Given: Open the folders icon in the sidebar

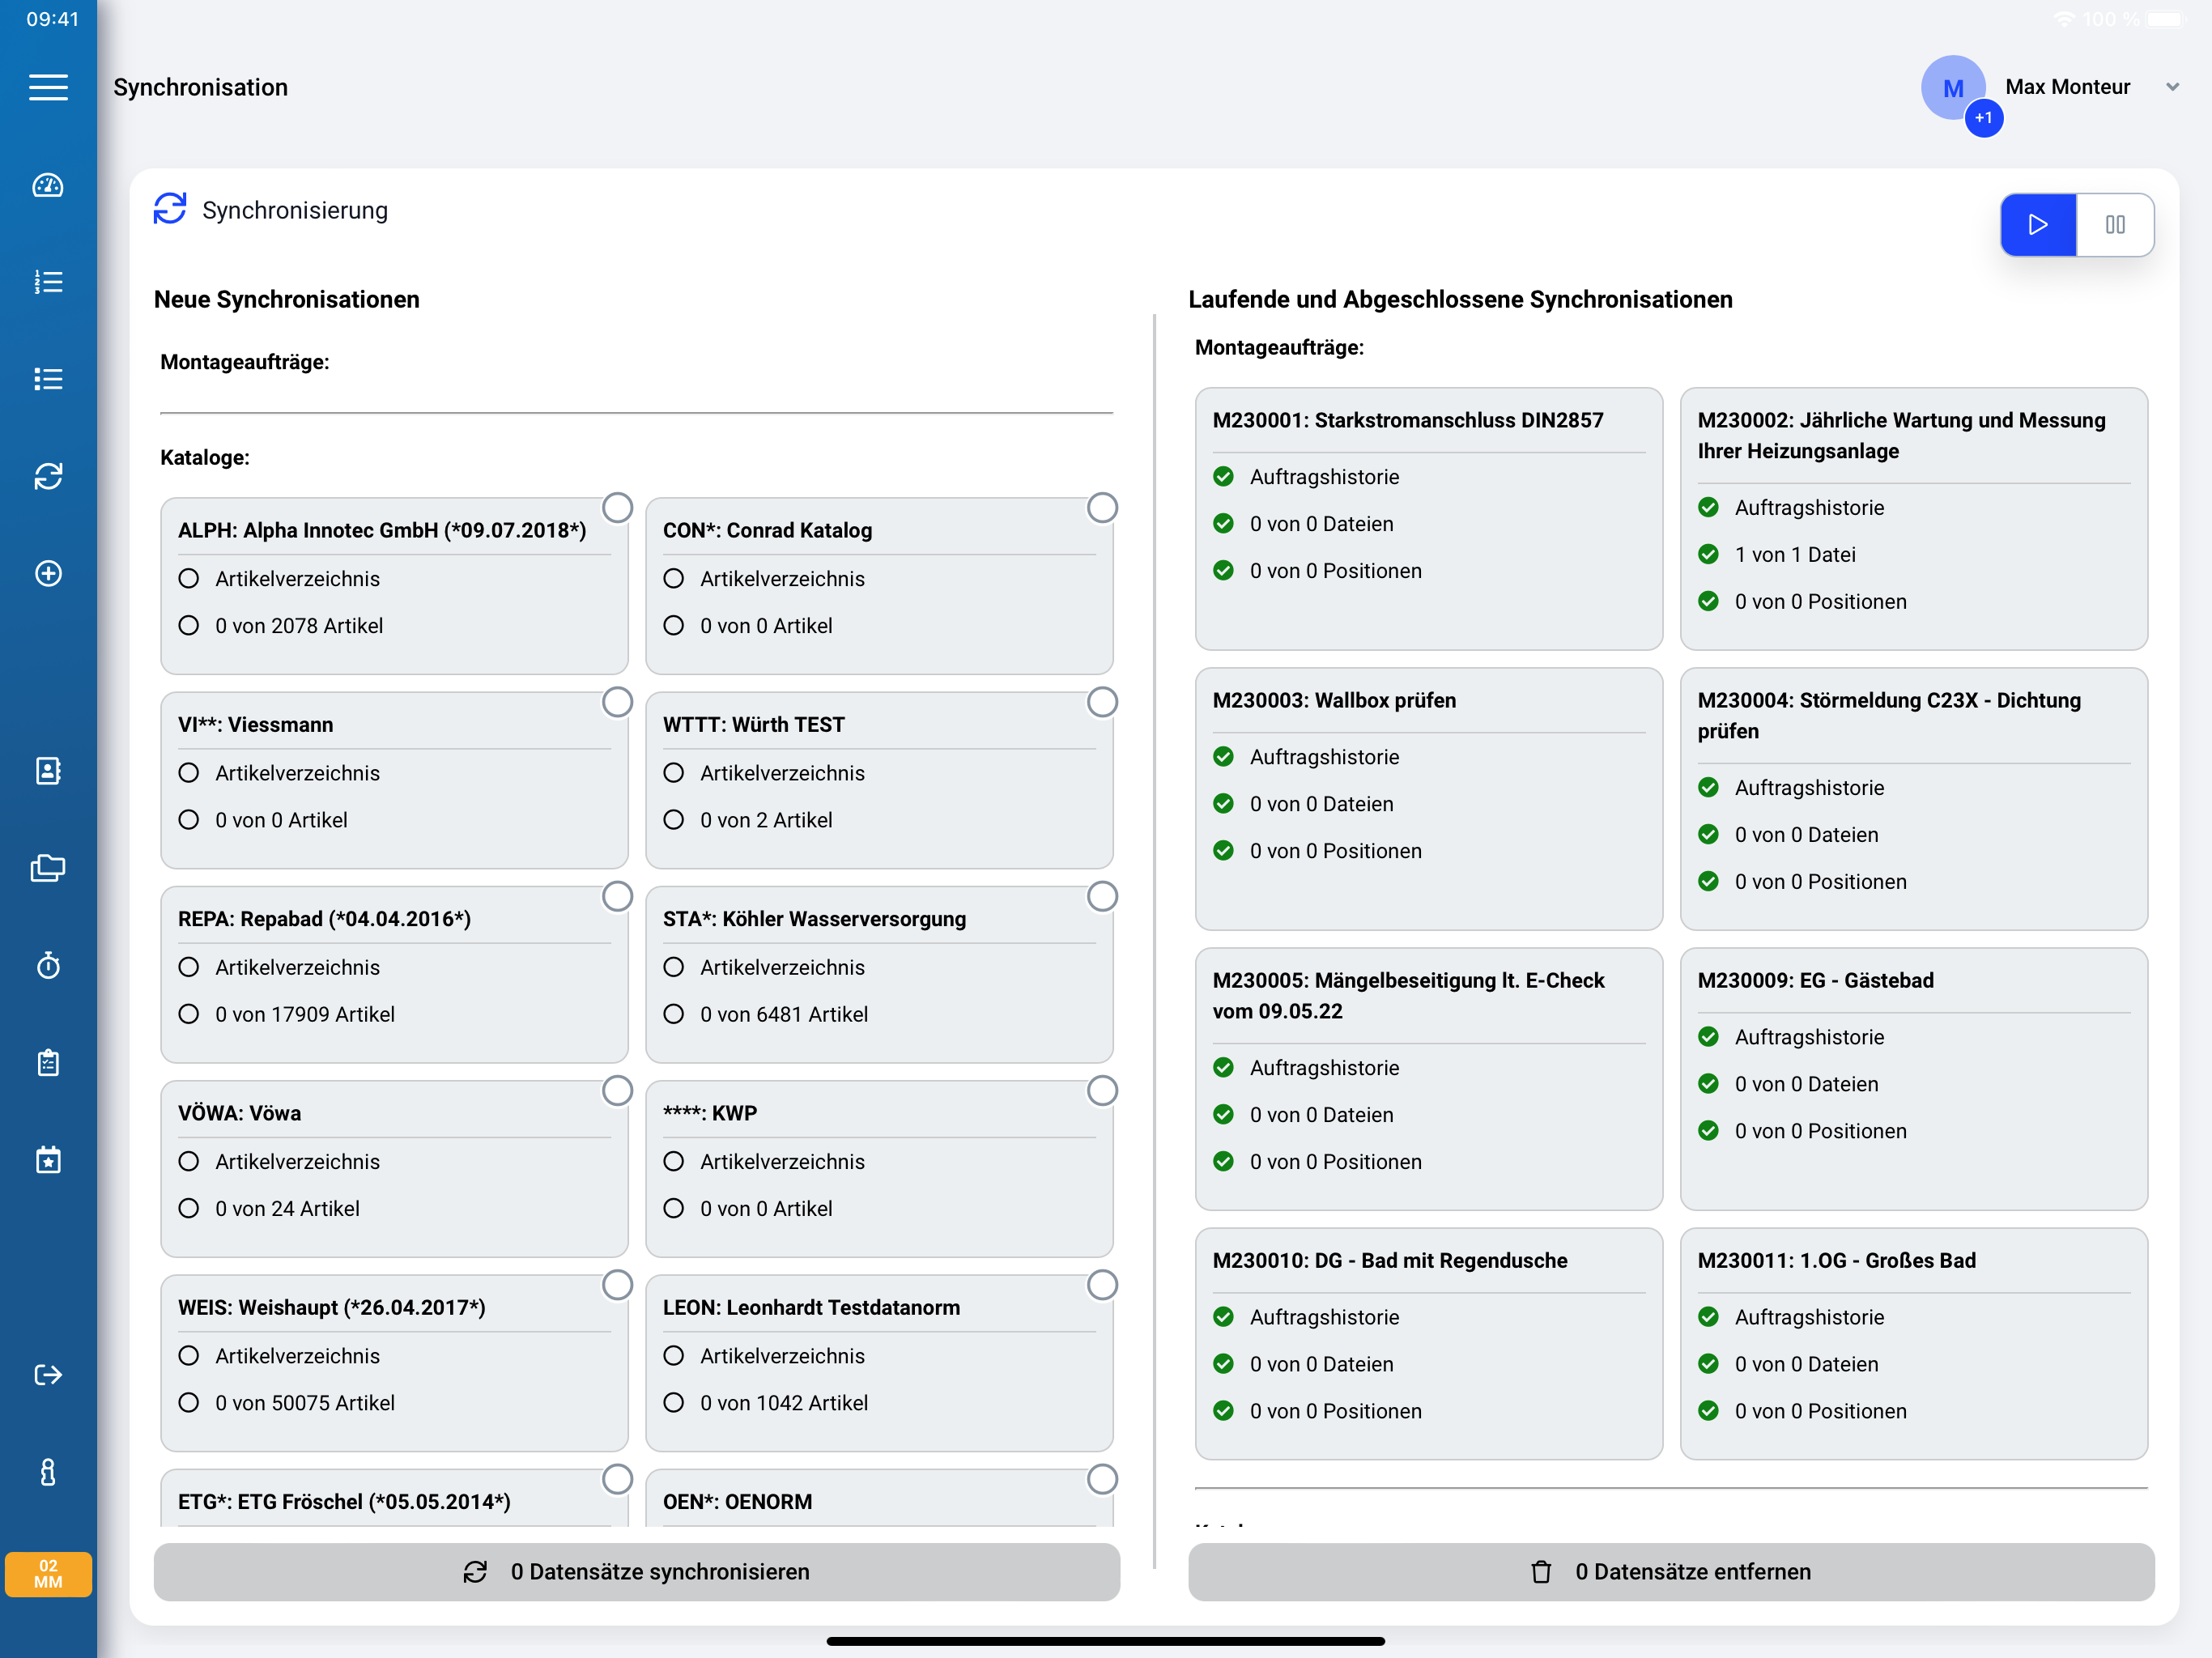Looking at the screenshot, I should click(48, 867).
